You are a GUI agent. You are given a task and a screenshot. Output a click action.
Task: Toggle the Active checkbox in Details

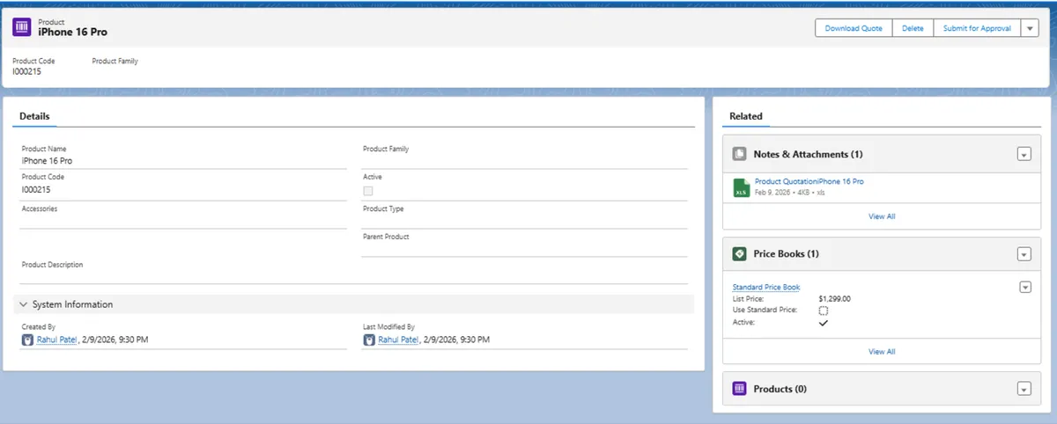point(368,190)
